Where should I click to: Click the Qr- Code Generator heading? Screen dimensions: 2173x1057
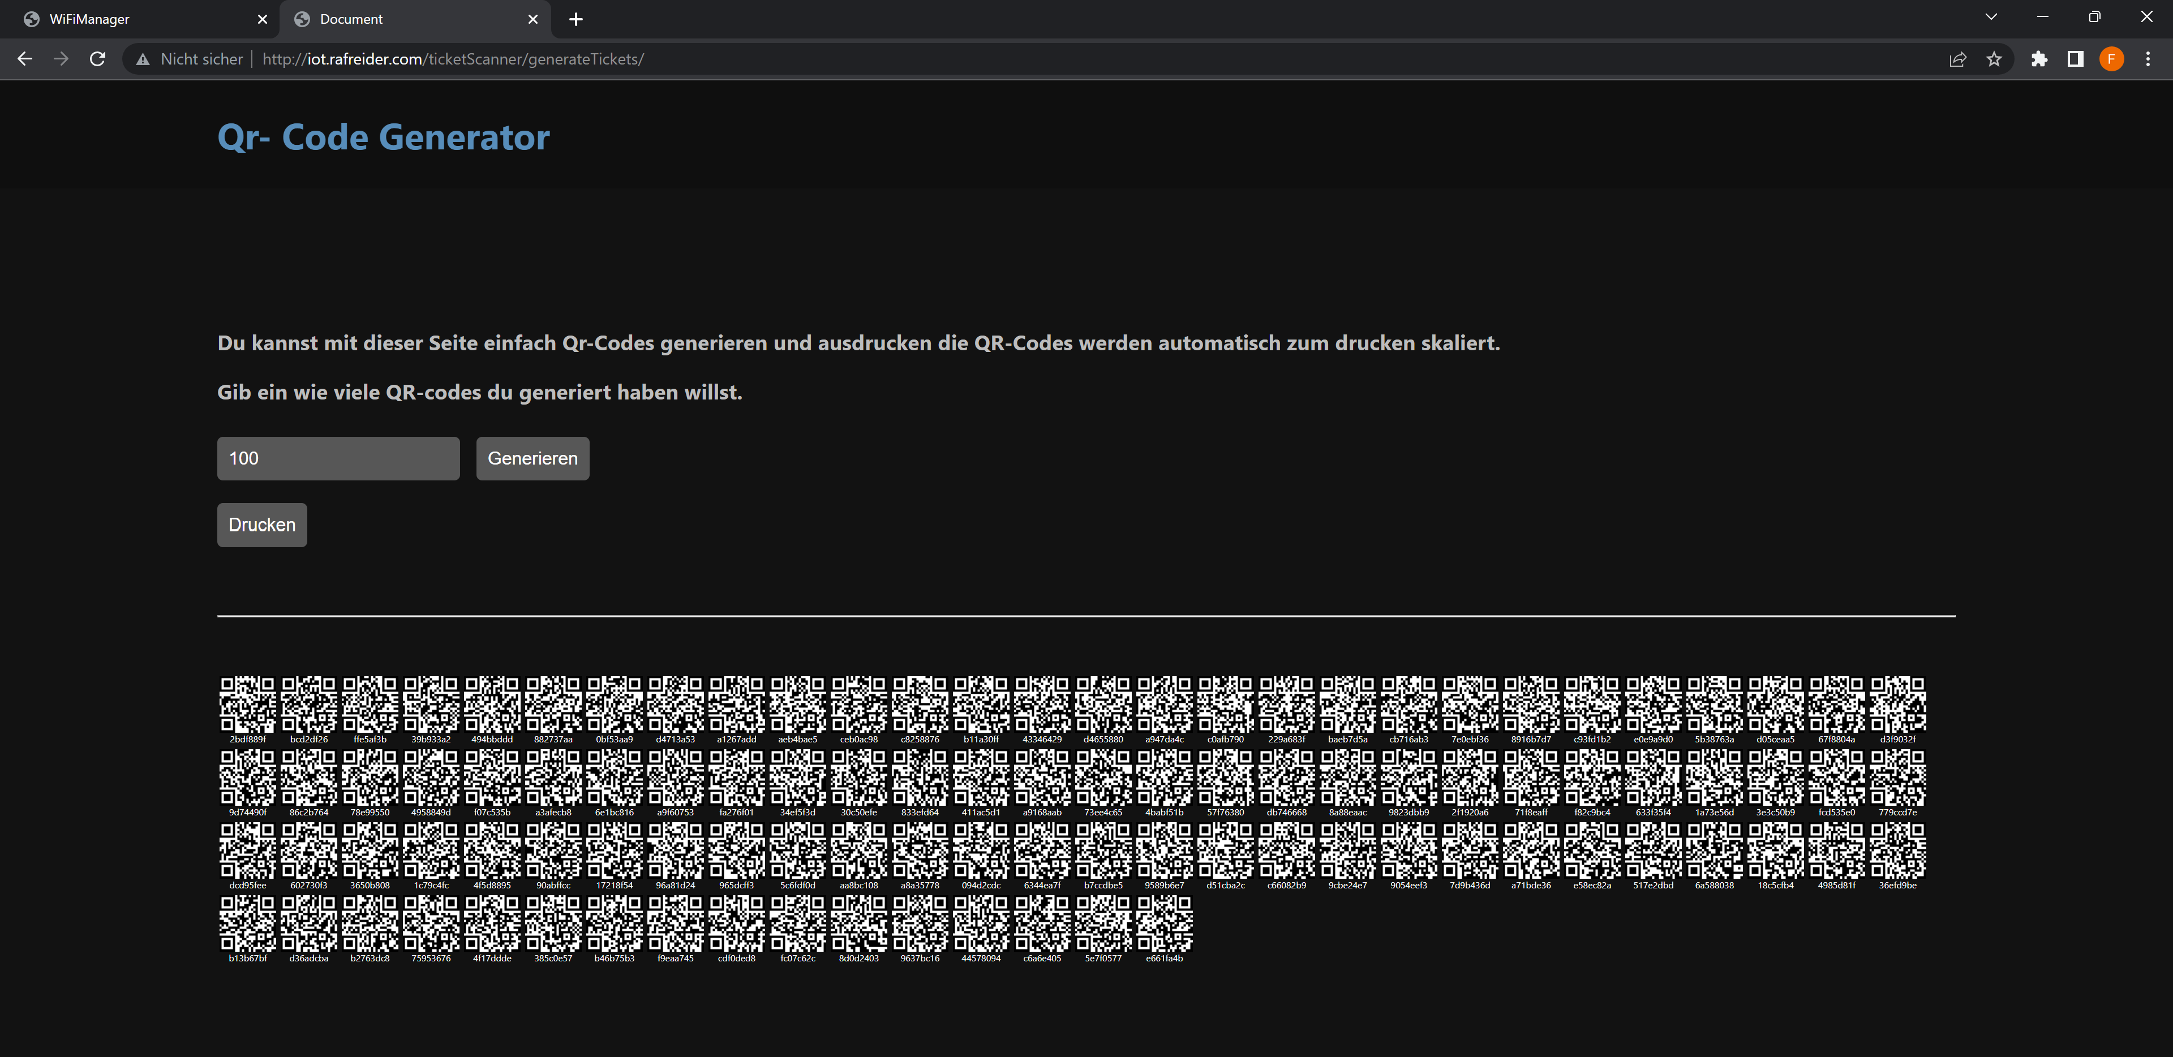(384, 137)
